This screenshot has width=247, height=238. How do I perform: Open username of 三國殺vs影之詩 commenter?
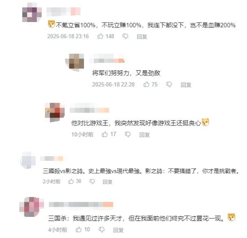[x=52, y=159]
